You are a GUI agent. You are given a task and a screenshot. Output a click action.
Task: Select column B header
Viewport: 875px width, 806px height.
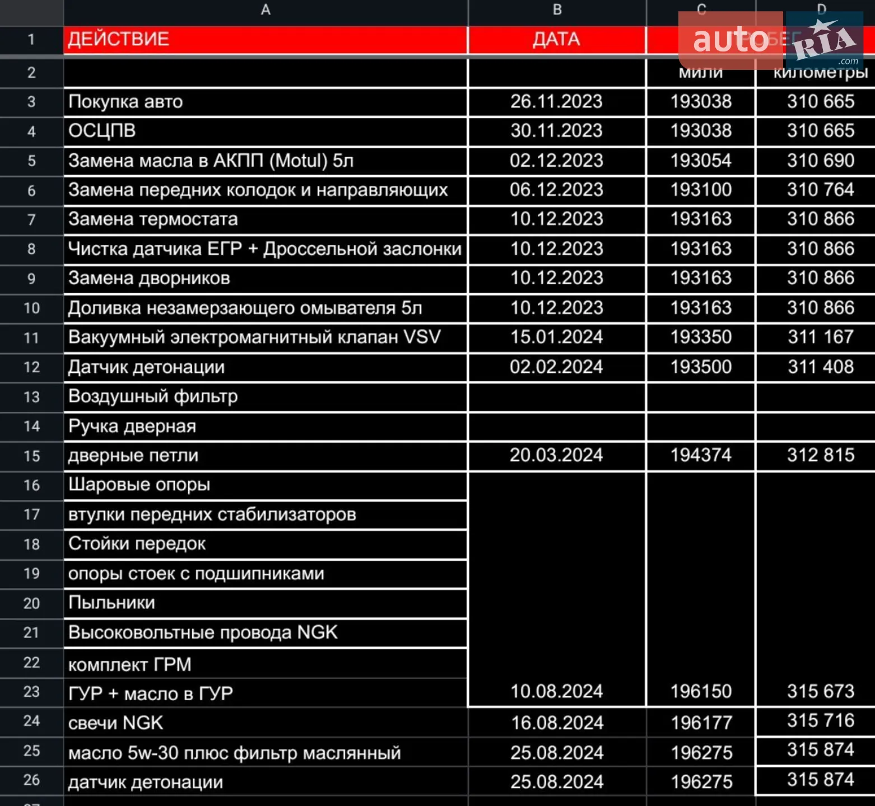pos(557,10)
